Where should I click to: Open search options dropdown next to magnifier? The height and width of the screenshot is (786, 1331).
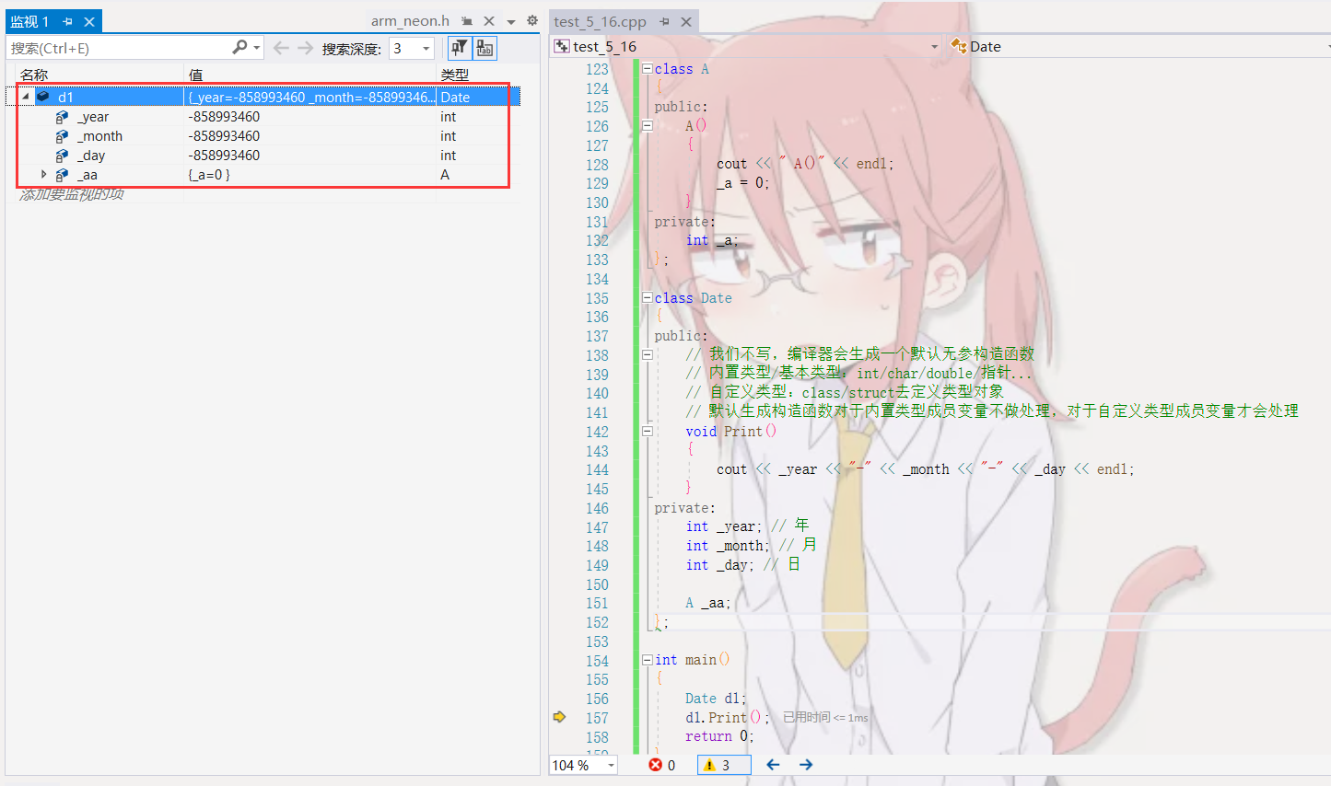(257, 48)
